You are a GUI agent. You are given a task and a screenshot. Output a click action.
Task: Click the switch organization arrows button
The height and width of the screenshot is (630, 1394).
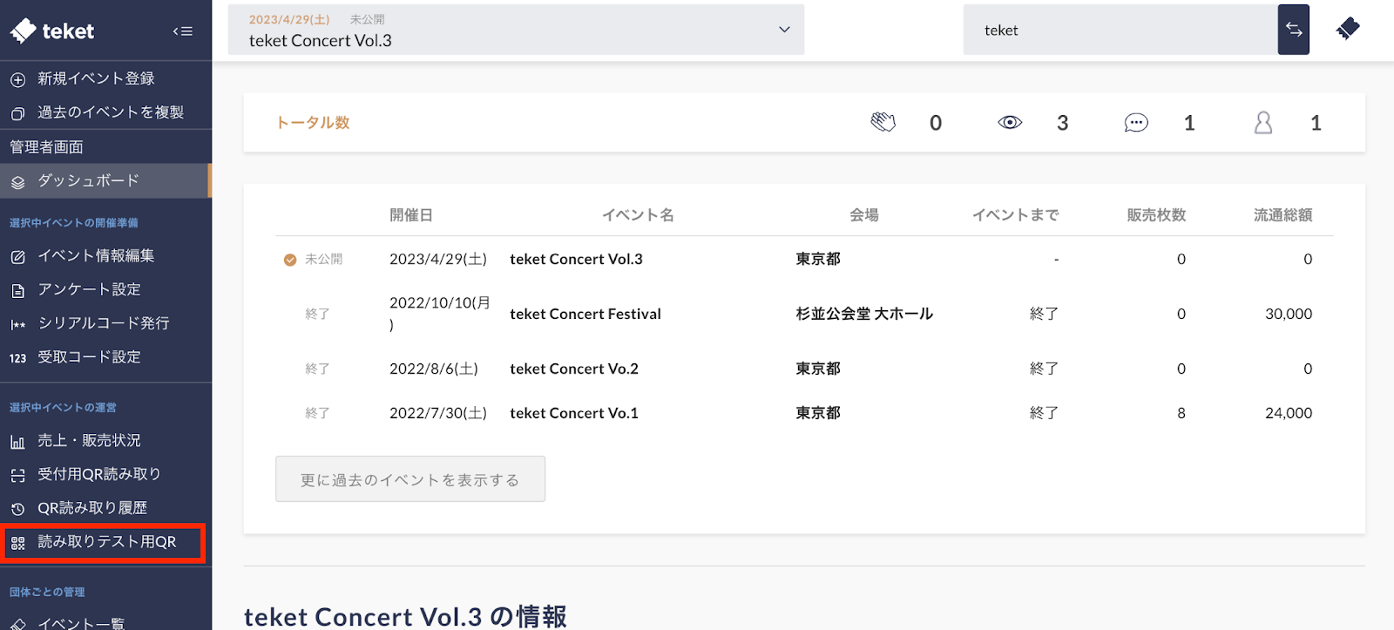pyautogui.click(x=1294, y=30)
